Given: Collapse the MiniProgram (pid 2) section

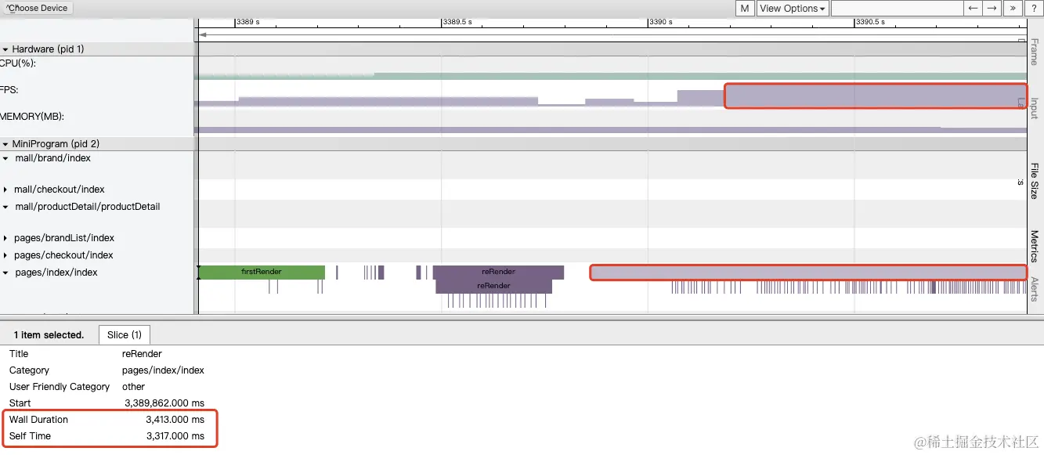Looking at the screenshot, I should [5, 144].
